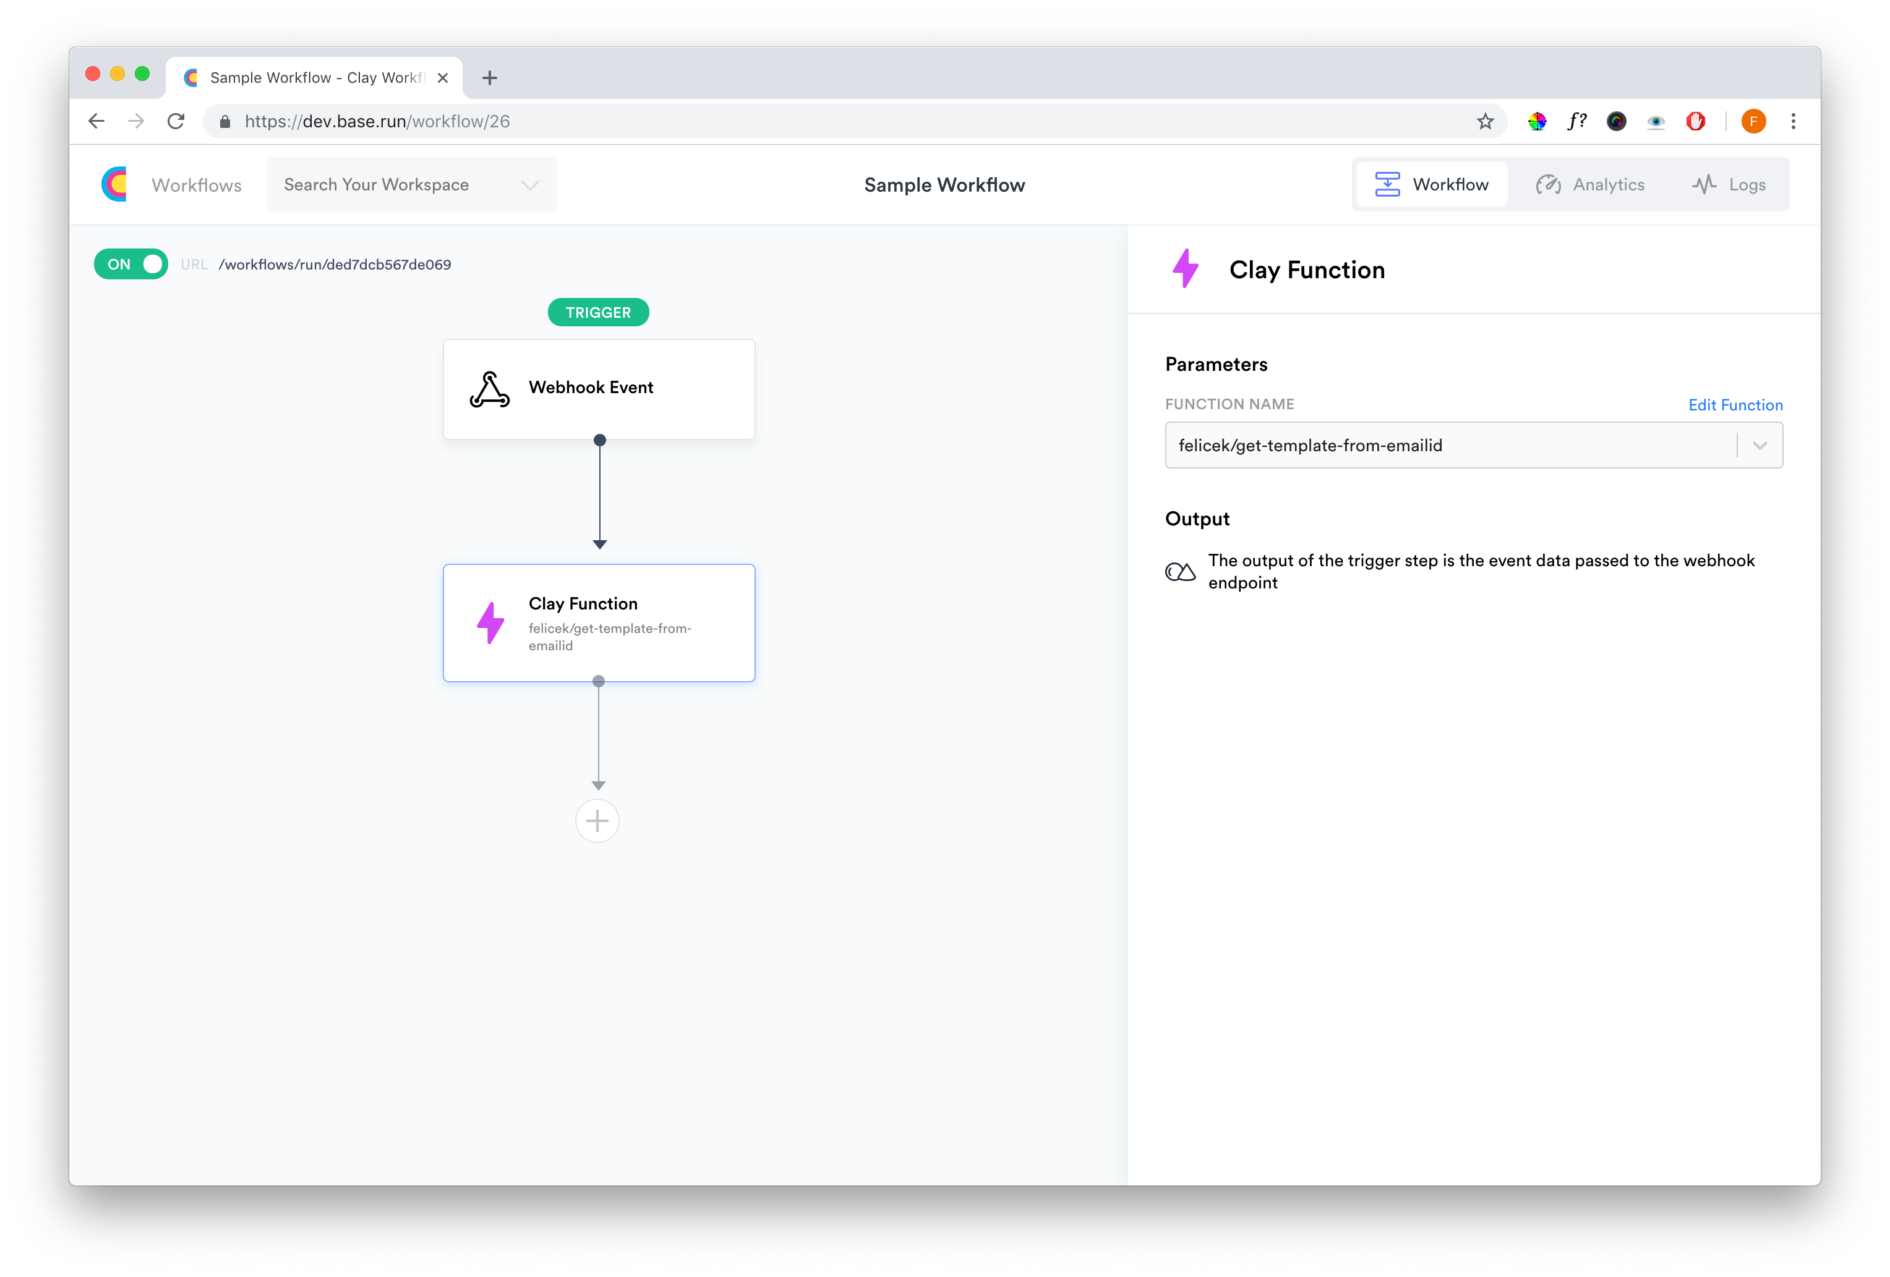Add a new step with plus circle

[597, 821]
